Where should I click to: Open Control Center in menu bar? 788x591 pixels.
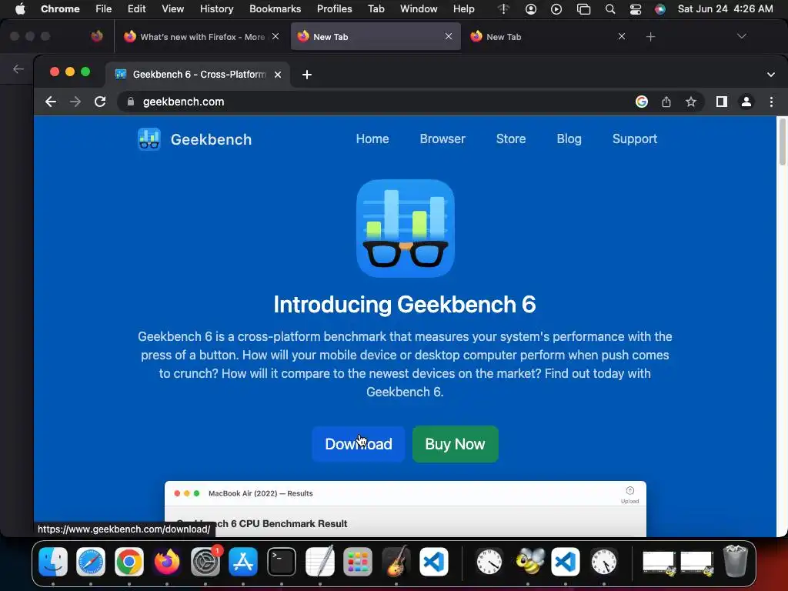point(636,9)
